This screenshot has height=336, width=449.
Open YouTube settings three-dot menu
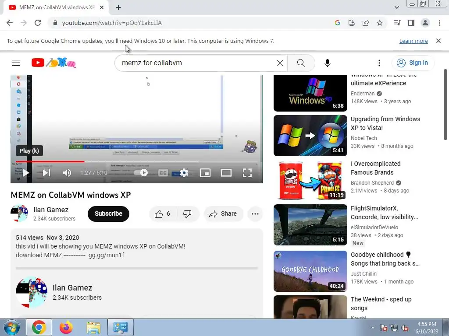[379, 63]
